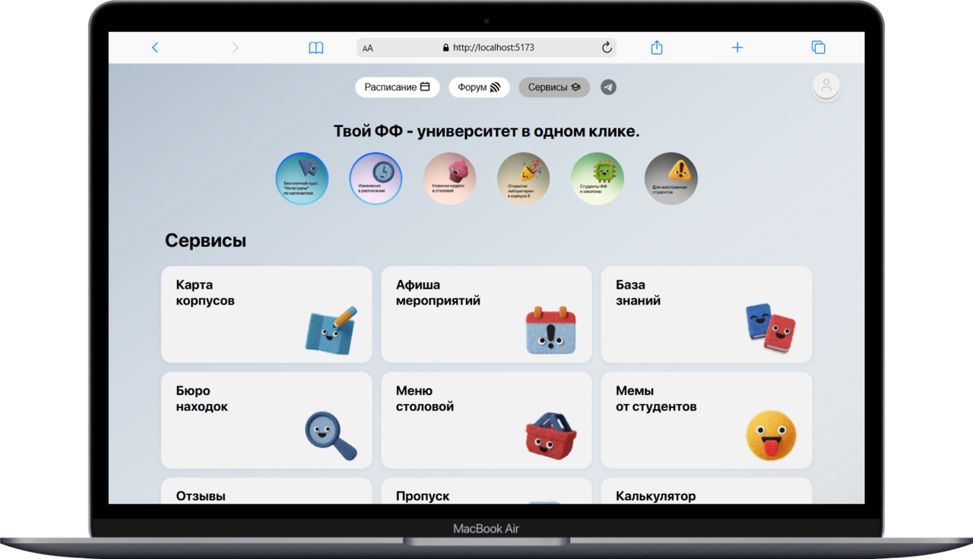Image resolution: width=973 pixels, height=559 pixels.
Task: View the 'Новинки недели в столовой' story
Action: coord(450,178)
